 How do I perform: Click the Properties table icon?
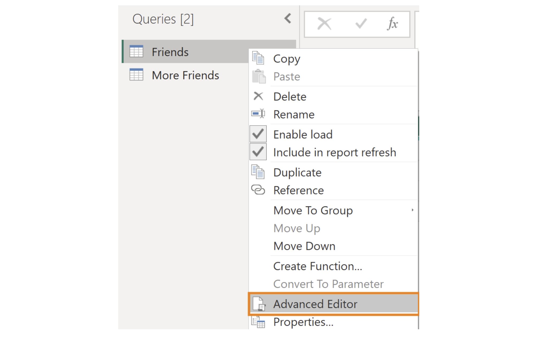coord(258,322)
